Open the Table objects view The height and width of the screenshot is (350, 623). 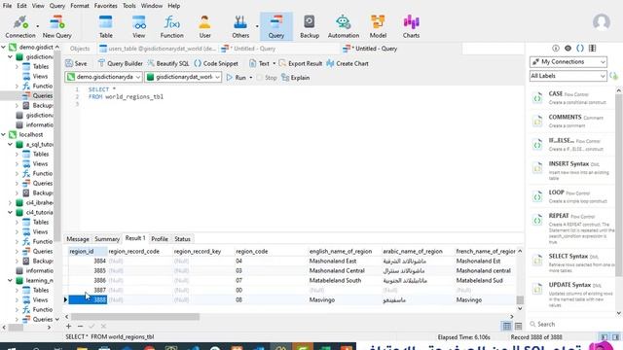106,26
